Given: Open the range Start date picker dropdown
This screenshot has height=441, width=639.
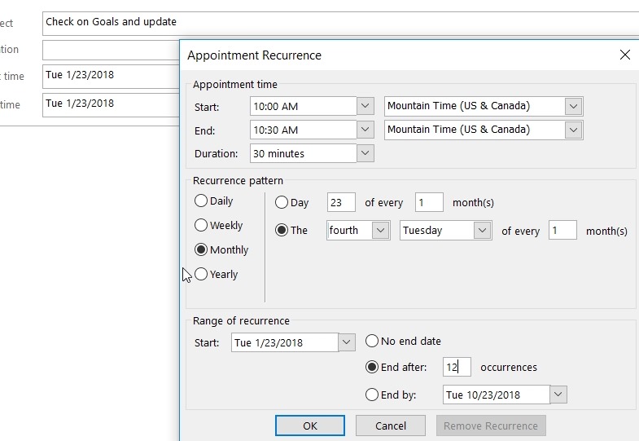Looking at the screenshot, I should point(347,342).
